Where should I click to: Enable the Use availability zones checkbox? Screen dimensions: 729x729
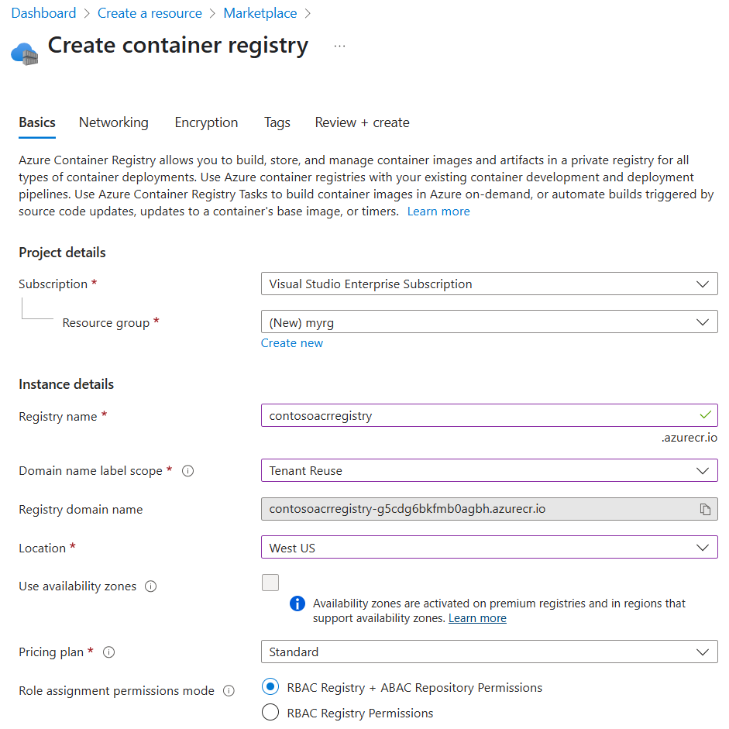pos(270,582)
